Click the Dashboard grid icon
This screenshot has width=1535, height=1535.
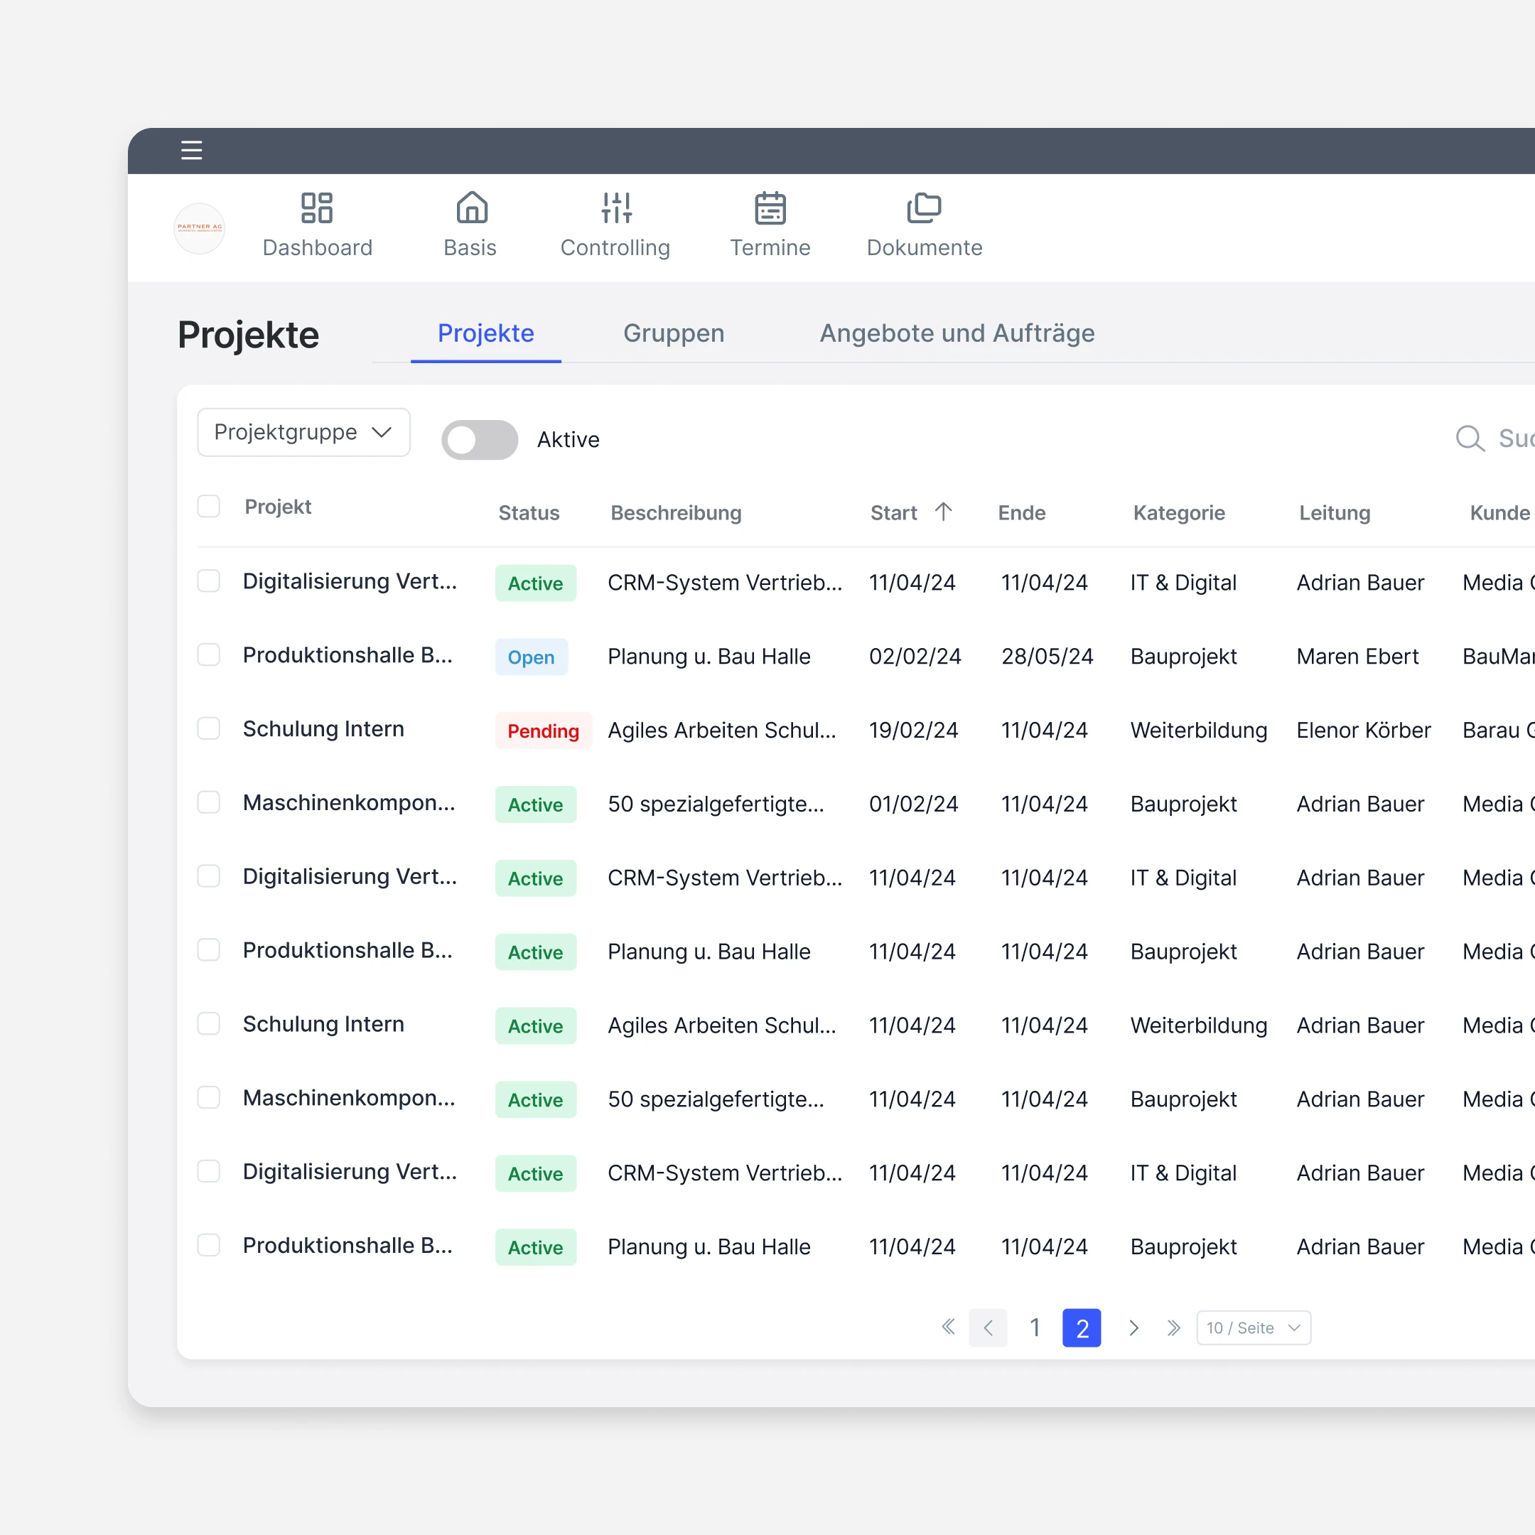click(317, 208)
